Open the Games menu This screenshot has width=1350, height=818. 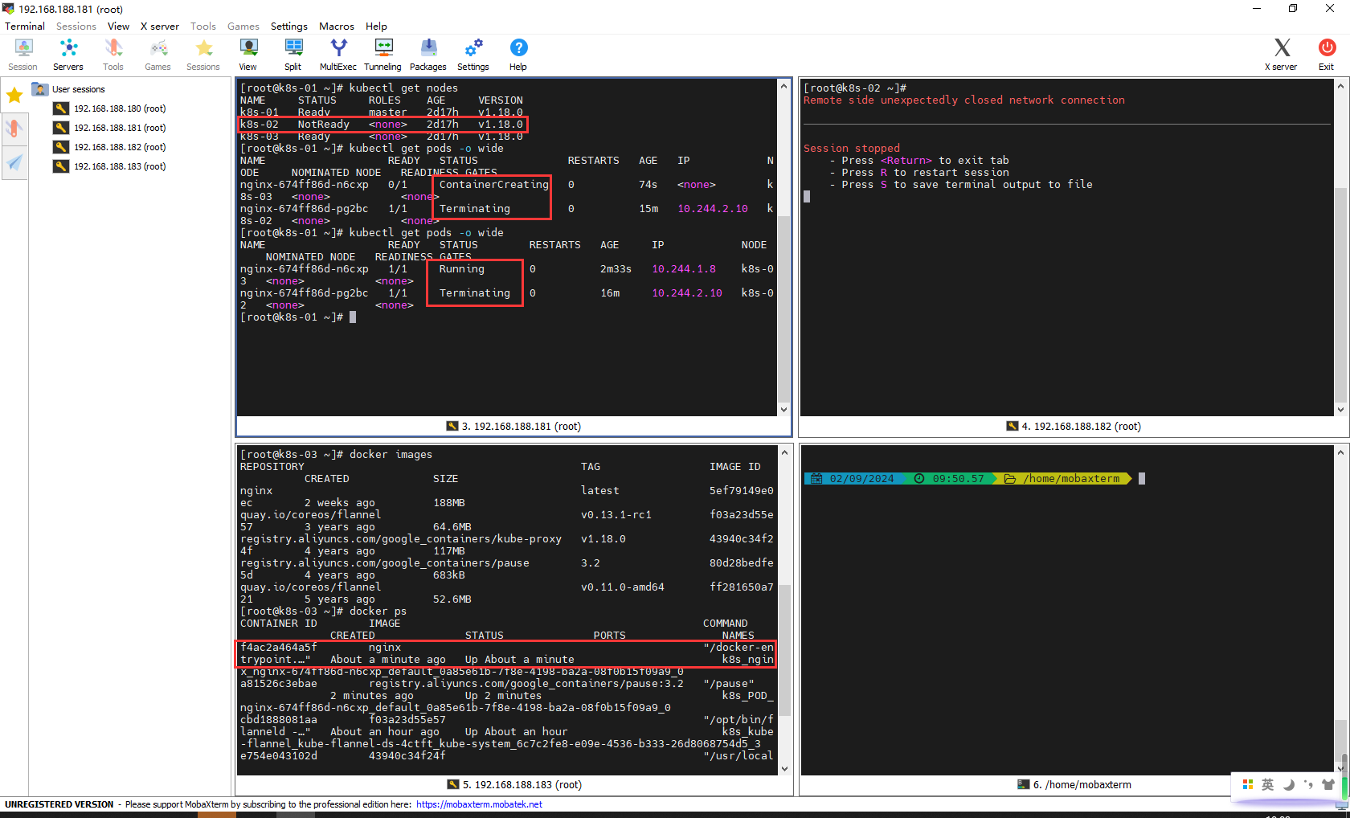[243, 27]
